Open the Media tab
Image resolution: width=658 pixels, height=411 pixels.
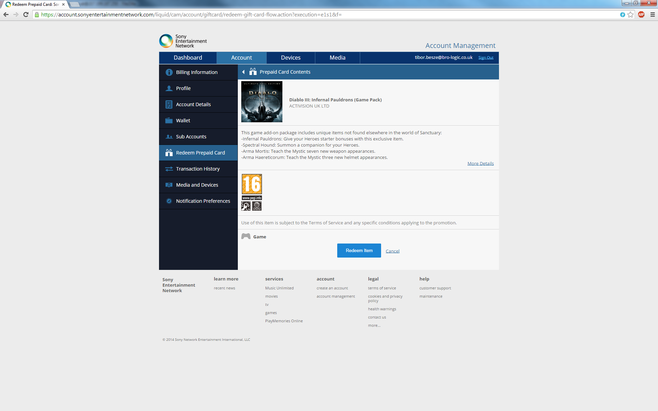(x=338, y=58)
